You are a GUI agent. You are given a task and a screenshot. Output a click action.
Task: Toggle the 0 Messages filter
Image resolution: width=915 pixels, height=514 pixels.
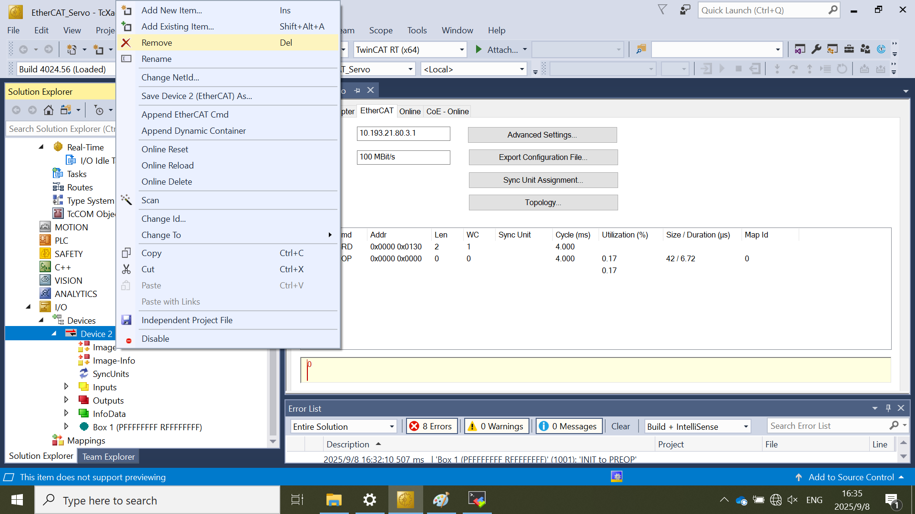(x=569, y=426)
